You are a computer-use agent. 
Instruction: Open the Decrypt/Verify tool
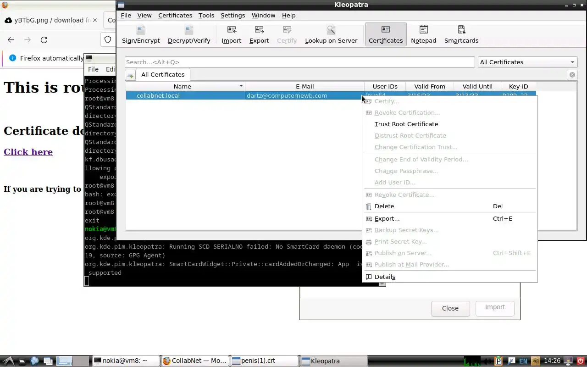[x=189, y=34]
